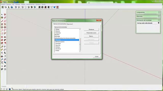The height and width of the screenshot is (91, 163).
Task: Check the Estándar toolbar checkbox
Action: (x=56, y=33)
